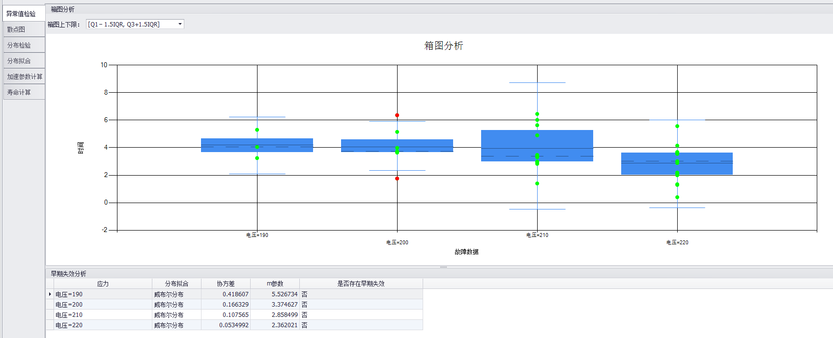The height and width of the screenshot is (338, 833).
Task: Sort by the m参数 column header
Action: (275, 284)
